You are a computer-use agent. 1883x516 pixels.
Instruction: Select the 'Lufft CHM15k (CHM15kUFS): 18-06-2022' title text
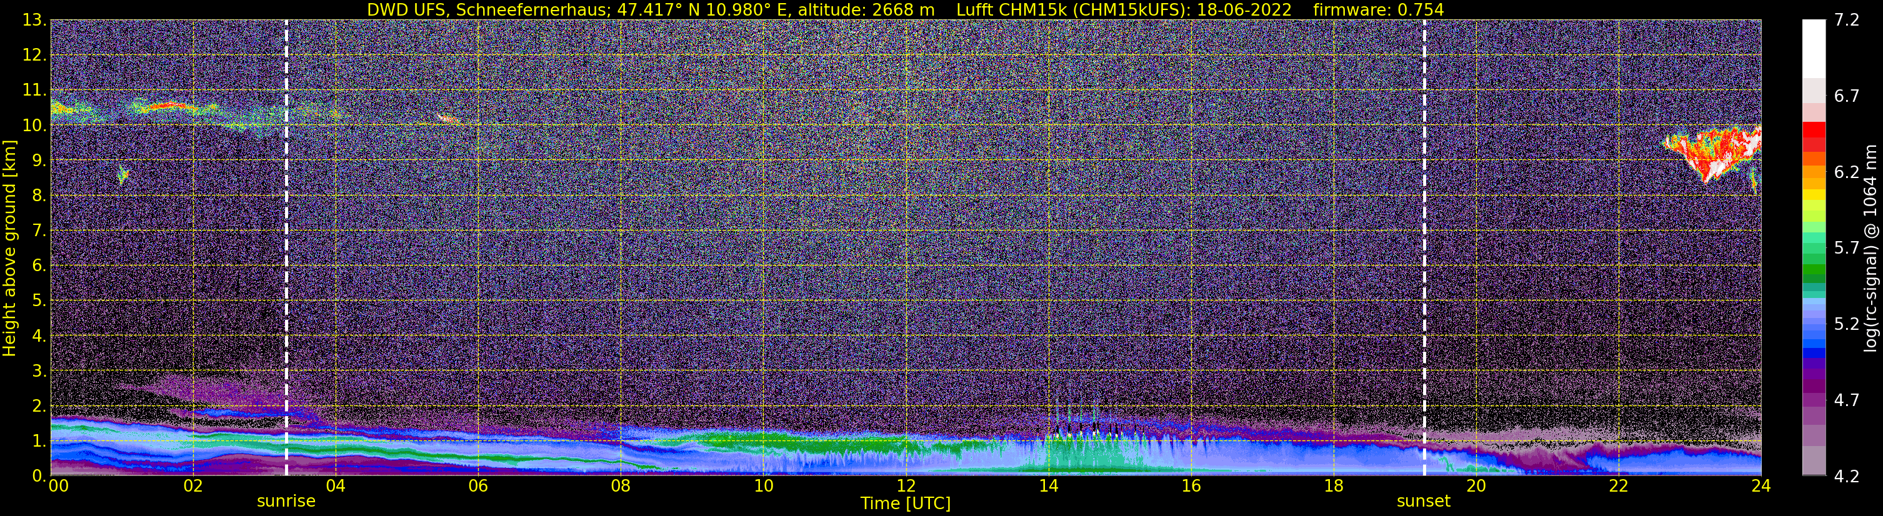pos(1124,9)
